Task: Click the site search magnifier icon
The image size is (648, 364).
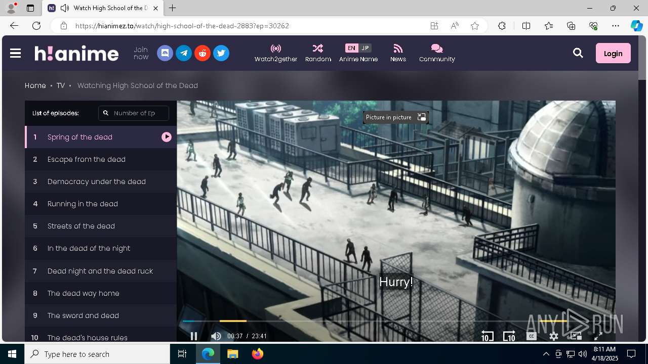Action: pyautogui.click(x=578, y=53)
